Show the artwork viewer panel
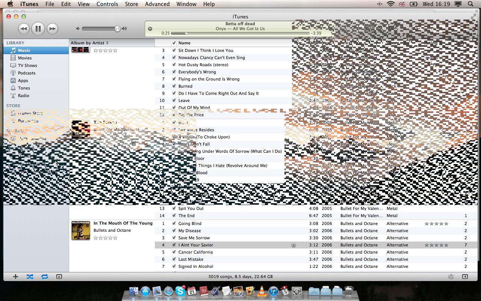The width and height of the screenshot is (481, 301). tap(59, 277)
